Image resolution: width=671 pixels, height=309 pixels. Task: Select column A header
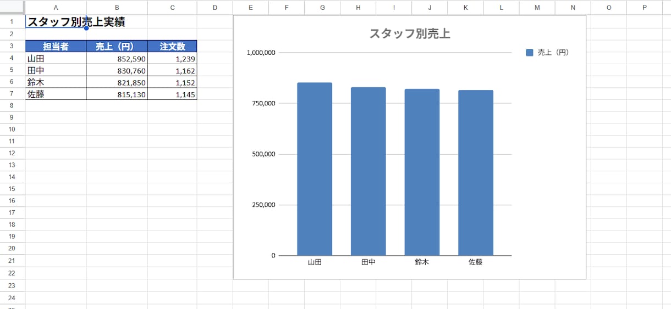tap(56, 8)
